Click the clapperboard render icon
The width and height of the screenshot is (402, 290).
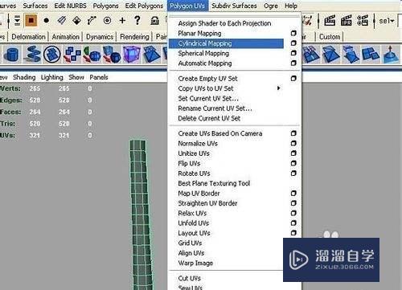[x=330, y=21]
